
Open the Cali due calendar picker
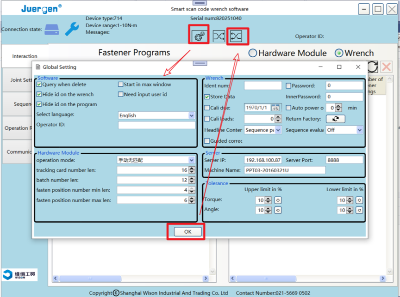coord(275,108)
